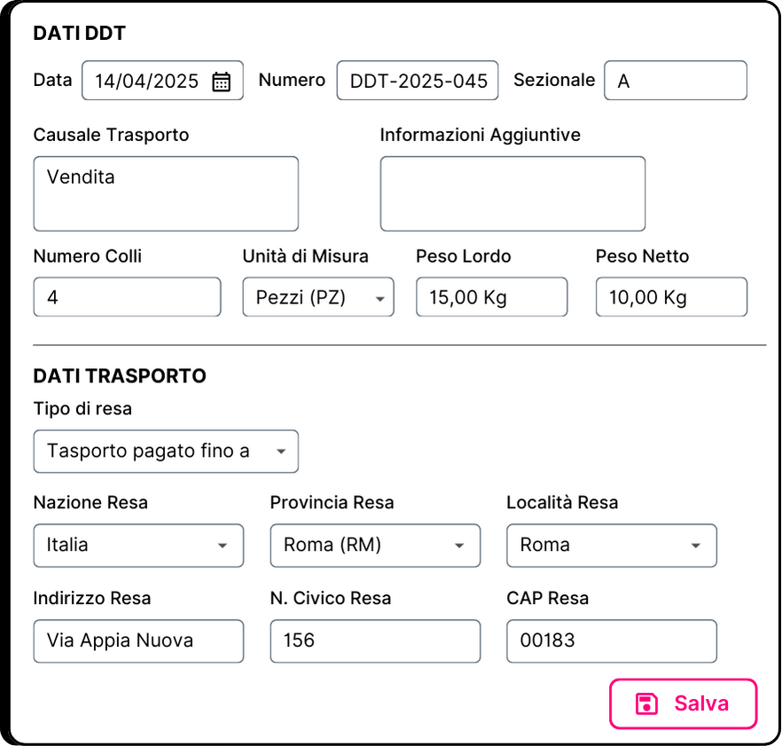Focus the Sezionale input field
This screenshot has width=782, height=746.
pos(676,81)
